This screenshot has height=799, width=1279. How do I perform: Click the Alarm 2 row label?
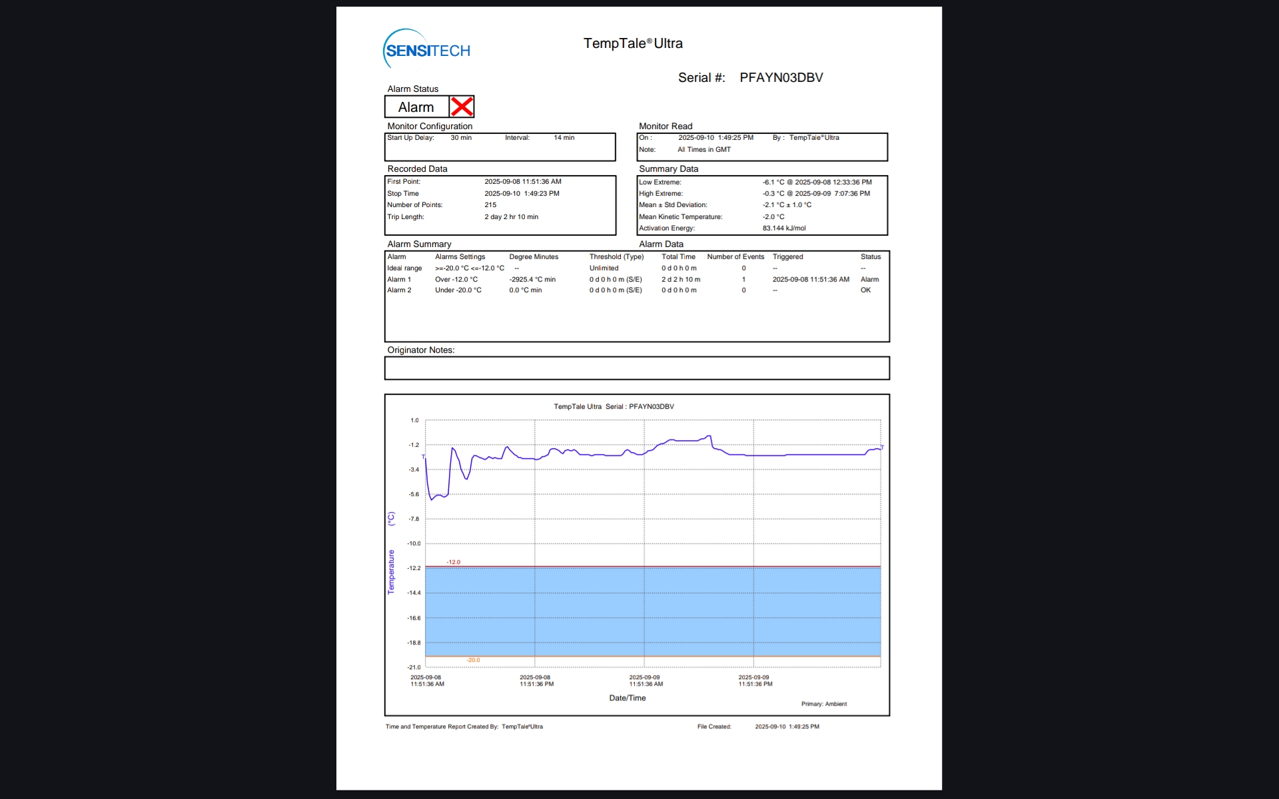point(400,290)
